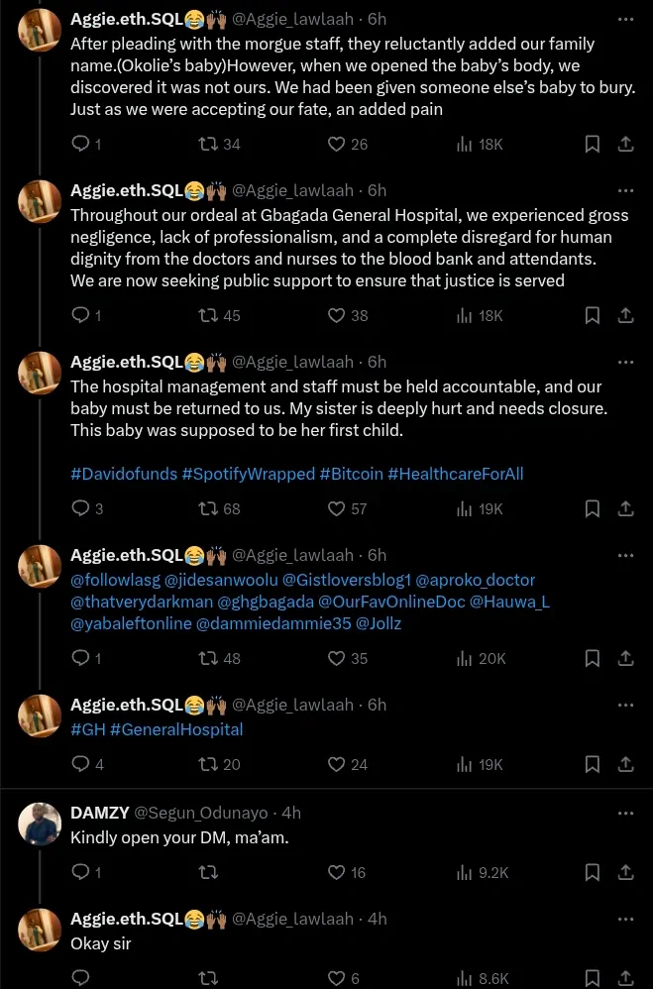This screenshot has height=989, width=653.
Task: Reply to the tweet about the morgue staff
Action: tap(81, 144)
